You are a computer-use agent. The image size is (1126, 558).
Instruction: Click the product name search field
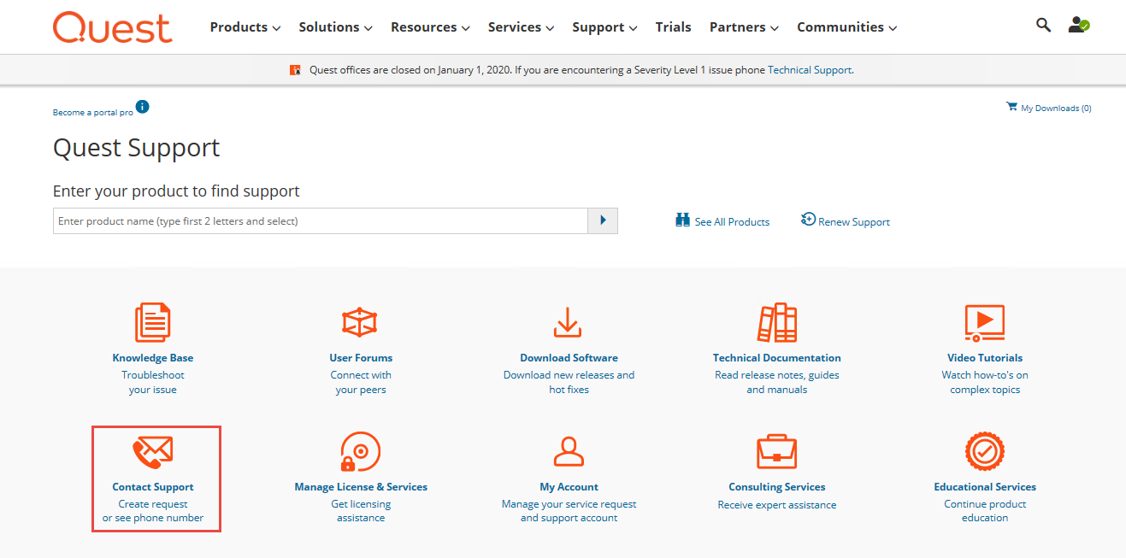[321, 221]
